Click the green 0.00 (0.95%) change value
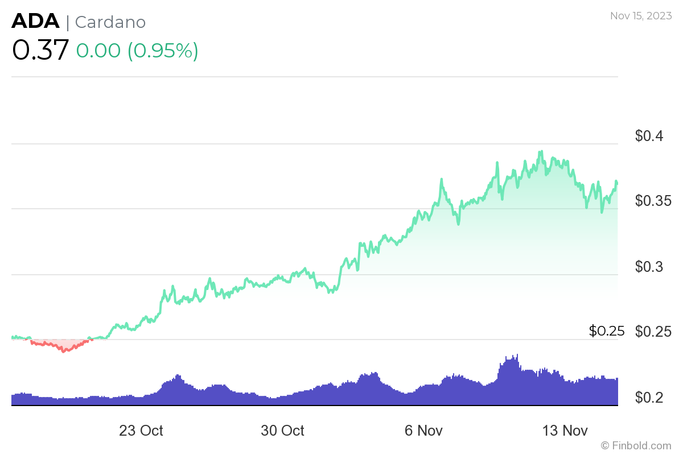 137,50
